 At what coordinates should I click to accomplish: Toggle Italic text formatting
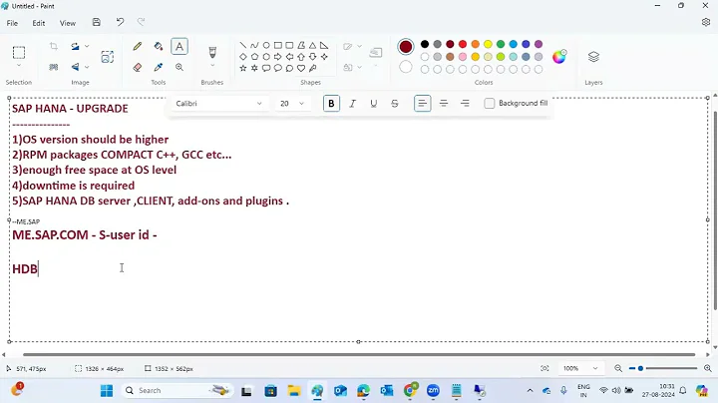353,104
